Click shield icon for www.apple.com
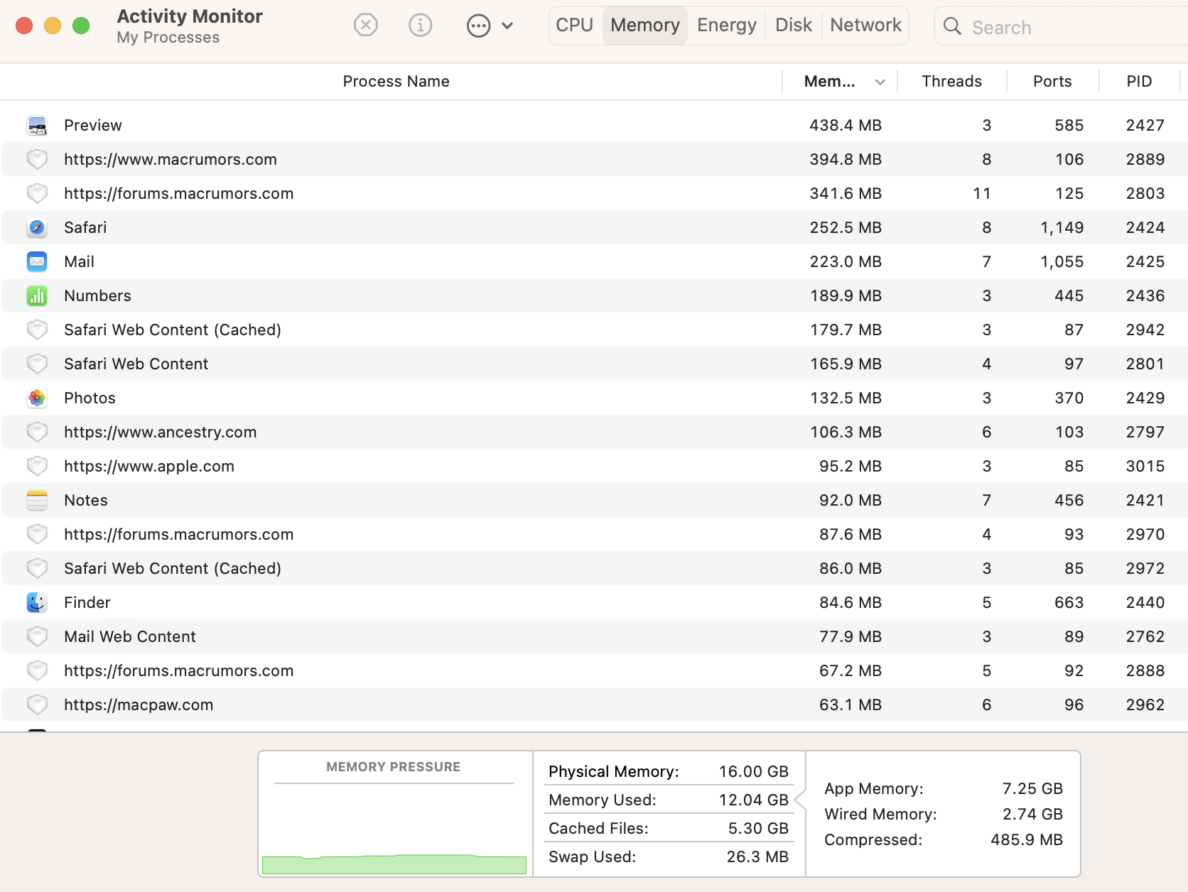 (37, 466)
